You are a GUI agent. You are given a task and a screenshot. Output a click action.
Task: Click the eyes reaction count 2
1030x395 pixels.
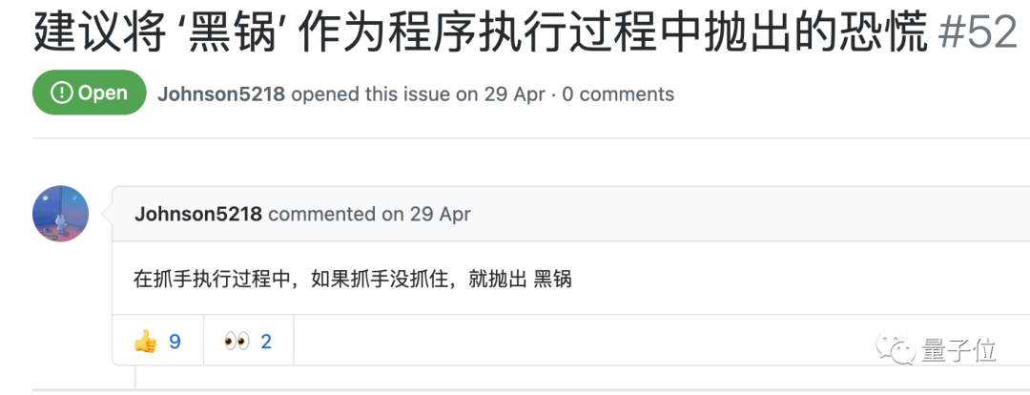(266, 342)
